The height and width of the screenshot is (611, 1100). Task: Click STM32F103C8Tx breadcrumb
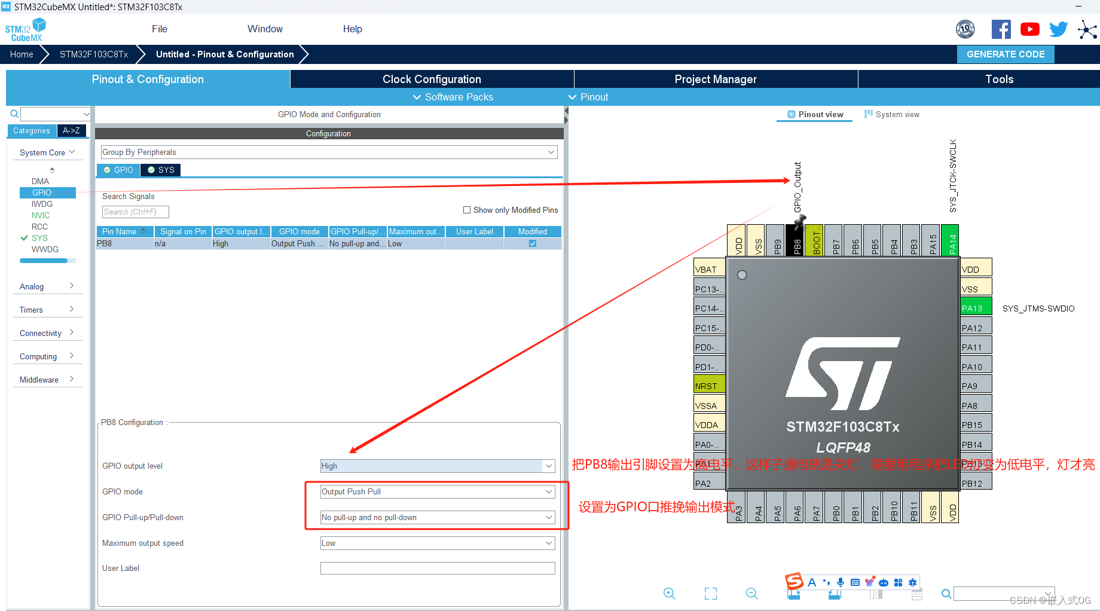click(x=94, y=54)
